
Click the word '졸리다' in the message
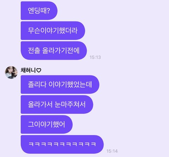coord(37,84)
